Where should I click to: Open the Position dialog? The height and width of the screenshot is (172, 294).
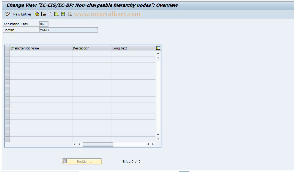pos(82,161)
